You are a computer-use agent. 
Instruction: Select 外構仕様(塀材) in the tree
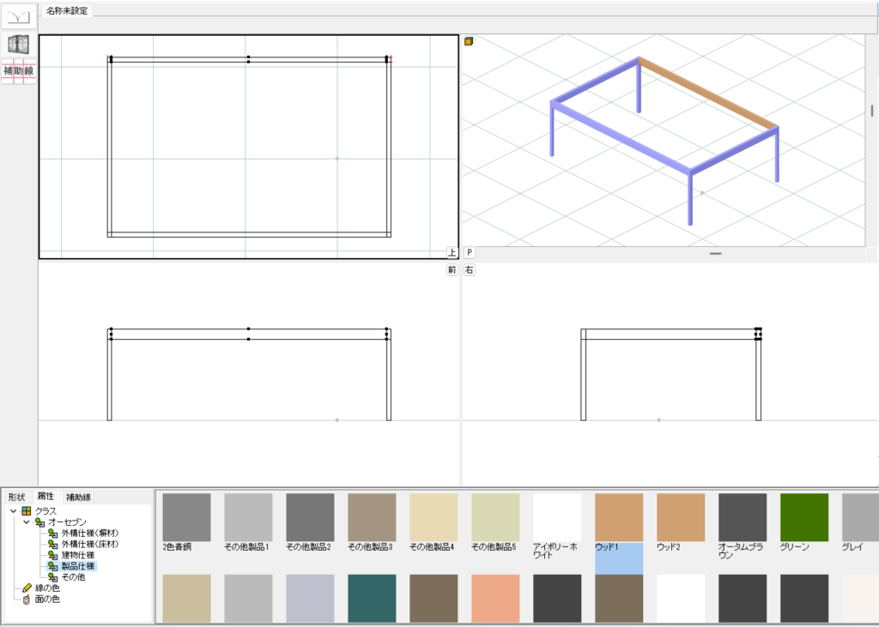[89, 534]
